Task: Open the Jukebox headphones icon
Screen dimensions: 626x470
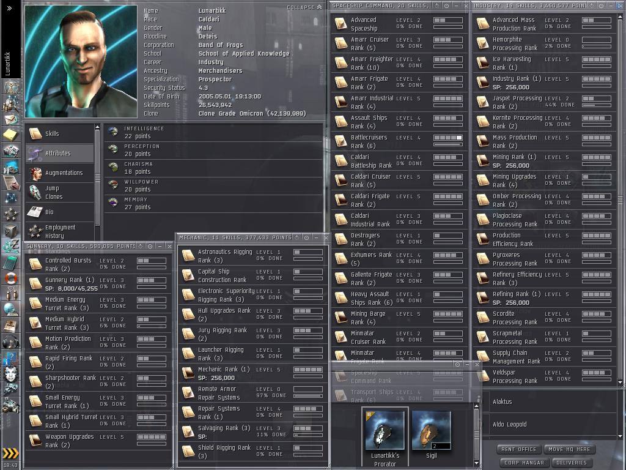Action: click(x=10, y=341)
